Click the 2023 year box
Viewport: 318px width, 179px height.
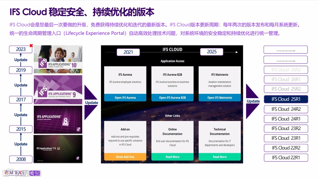pos(21,49)
